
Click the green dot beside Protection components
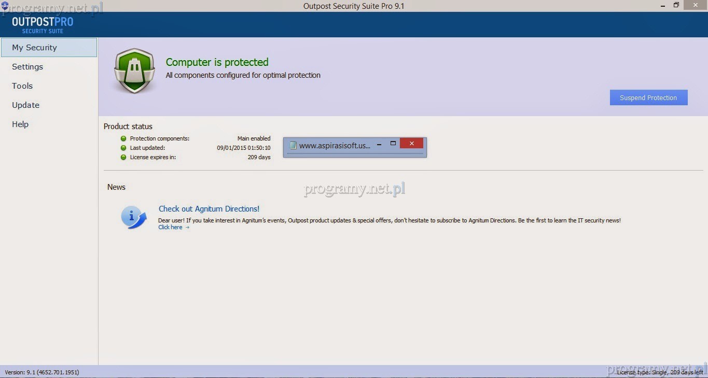123,138
